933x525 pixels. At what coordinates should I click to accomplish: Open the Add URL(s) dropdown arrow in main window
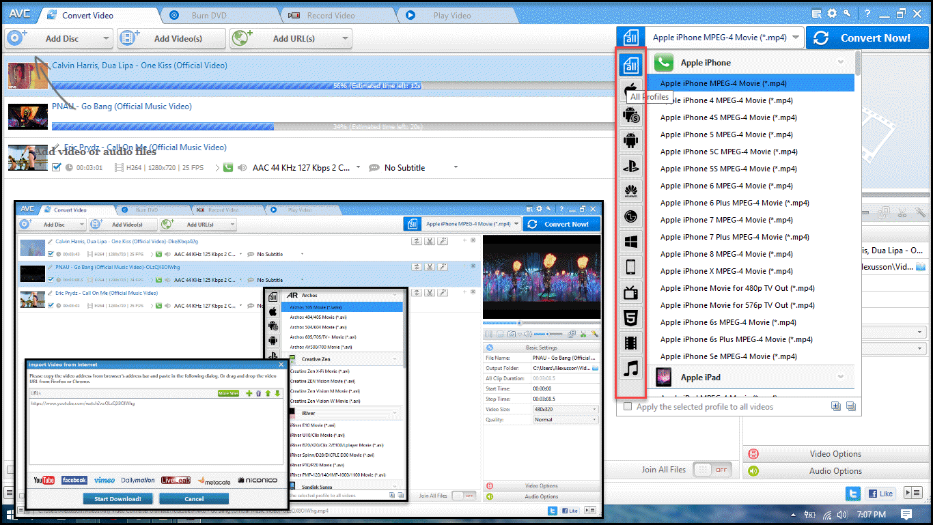click(x=345, y=38)
